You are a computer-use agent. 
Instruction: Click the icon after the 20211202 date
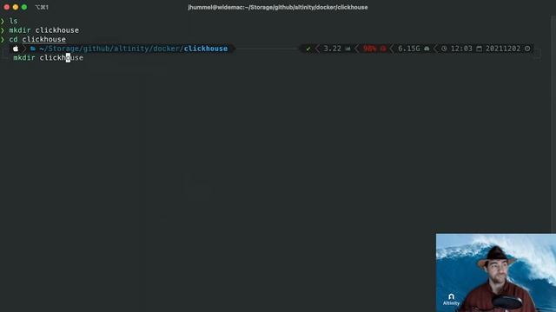(527, 49)
